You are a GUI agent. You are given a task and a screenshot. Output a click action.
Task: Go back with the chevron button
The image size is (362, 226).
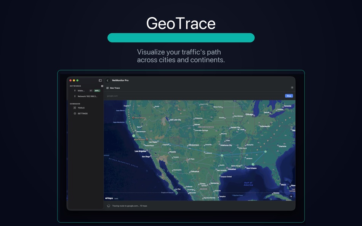pos(107,81)
